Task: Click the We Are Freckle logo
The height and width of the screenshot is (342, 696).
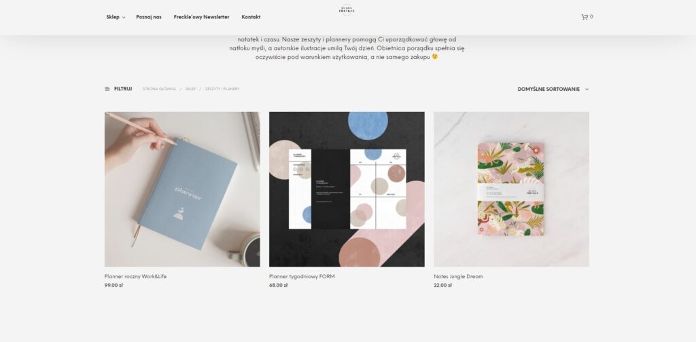Action: pyautogui.click(x=347, y=10)
